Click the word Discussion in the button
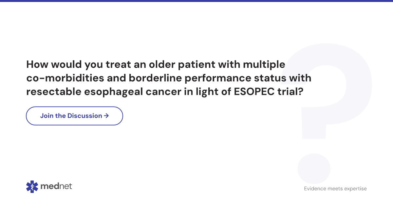Image resolution: width=393 pixels, height=206 pixels. tap(85, 116)
